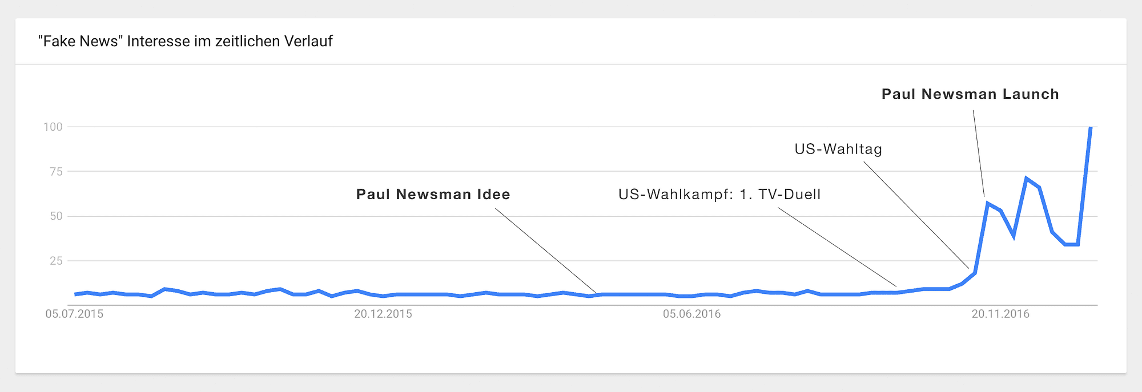The image size is (1142, 392).
Task: Click the 25 value on y-axis
Action: [56, 261]
